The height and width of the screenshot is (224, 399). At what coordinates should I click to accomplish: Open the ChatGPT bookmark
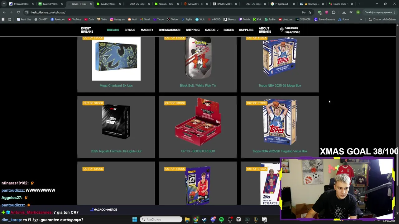tap(41, 19)
